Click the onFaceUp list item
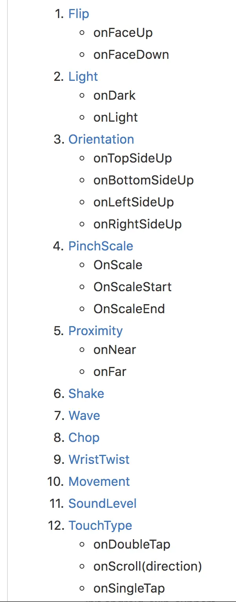The image size is (236, 602). pos(123,33)
